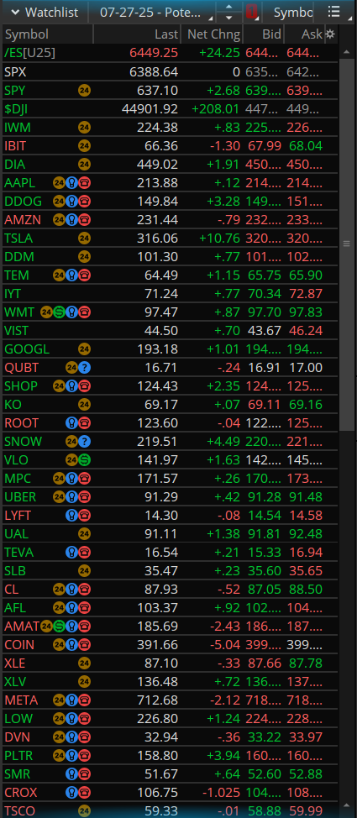Open the Symbol field dropdown in header
This screenshot has height=818, width=357.
[293, 12]
